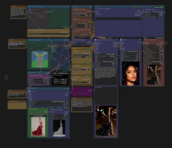Click the round blue icon in the top-left group node

pos(29,10)
